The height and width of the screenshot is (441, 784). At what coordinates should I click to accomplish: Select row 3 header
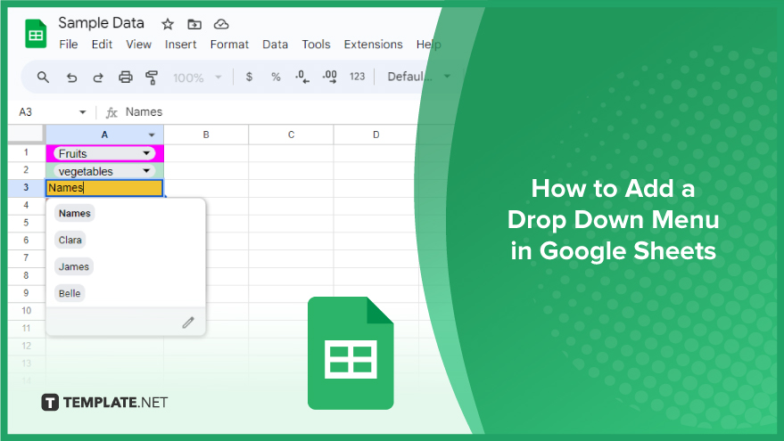[26, 188]
